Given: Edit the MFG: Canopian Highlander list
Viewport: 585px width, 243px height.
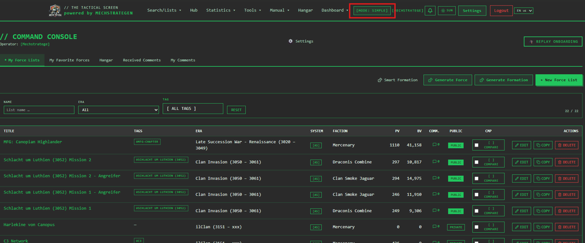Looking at the screenshot, I should tap(521, 145).
